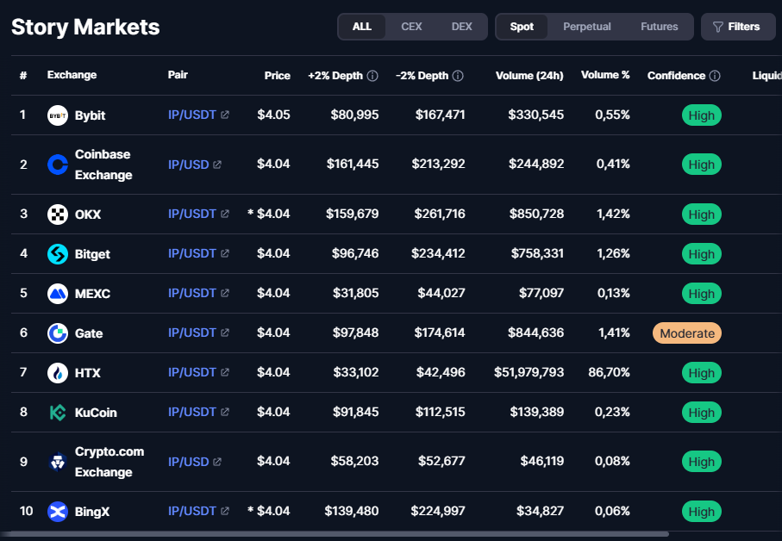782x541 pixels.
Task: Click Bitget volume $758,331
Action: point(538,253)
